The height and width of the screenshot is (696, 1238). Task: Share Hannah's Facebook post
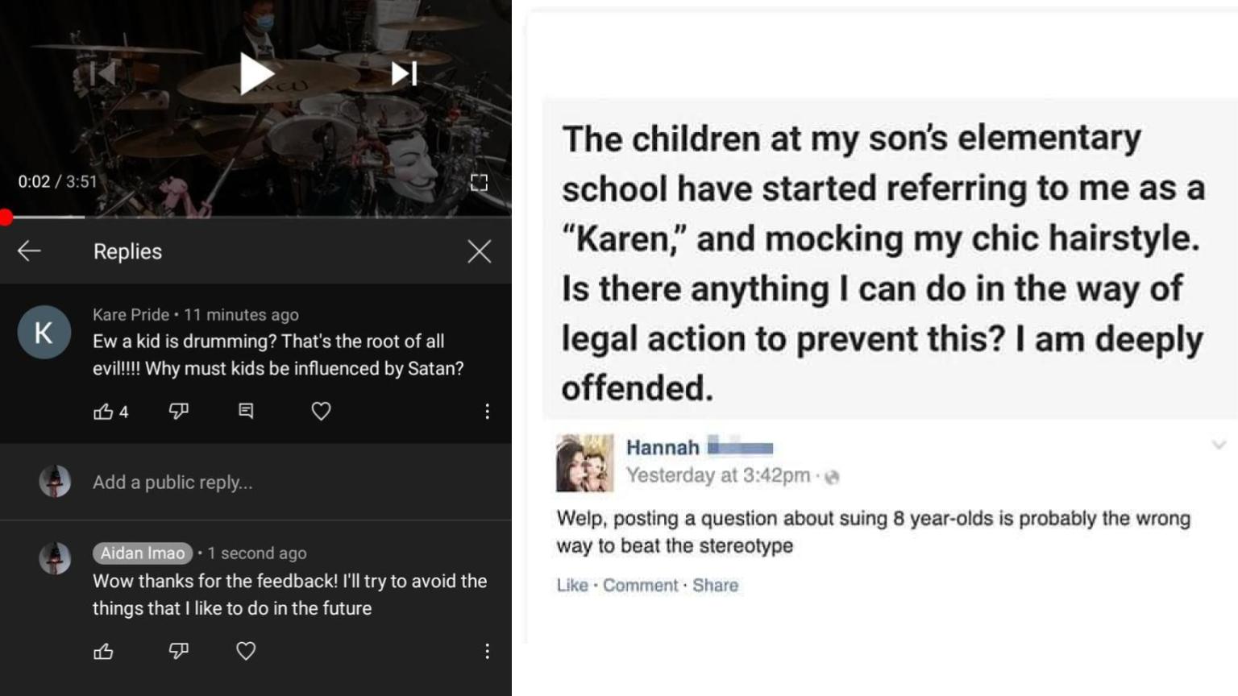click(716, 586)
